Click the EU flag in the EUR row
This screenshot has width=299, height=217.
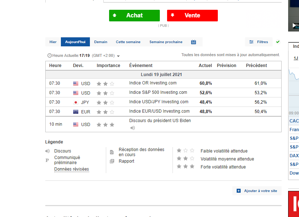click(76, 112)
